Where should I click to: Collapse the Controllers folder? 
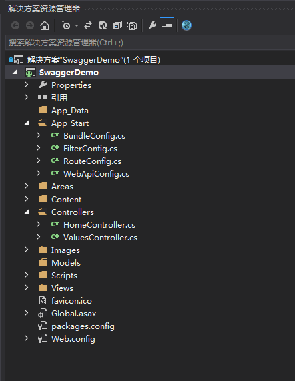27,212
